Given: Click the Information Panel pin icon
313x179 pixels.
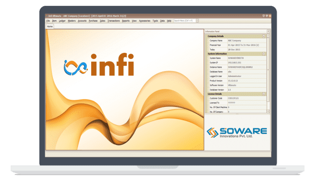Looking at the screenshot, I should click(x=267, y=31).
